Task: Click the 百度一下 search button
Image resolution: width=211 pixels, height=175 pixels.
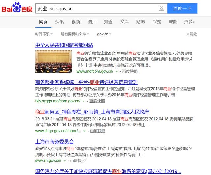Action: click(182, 8)
